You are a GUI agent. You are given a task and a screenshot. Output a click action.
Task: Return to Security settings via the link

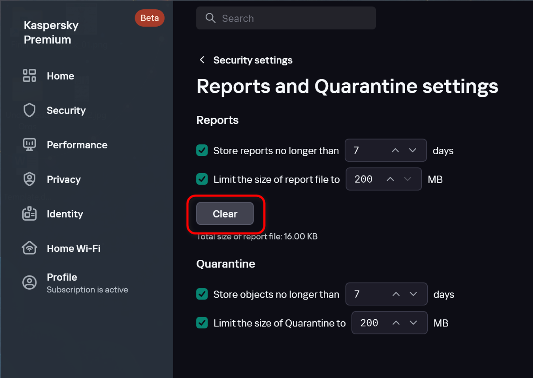point(253,60)
